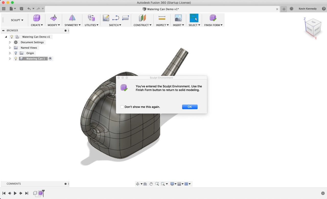Screen dimensions: 327x199
Task: Expand the Document Settings tree node
Action: (10, 42)
